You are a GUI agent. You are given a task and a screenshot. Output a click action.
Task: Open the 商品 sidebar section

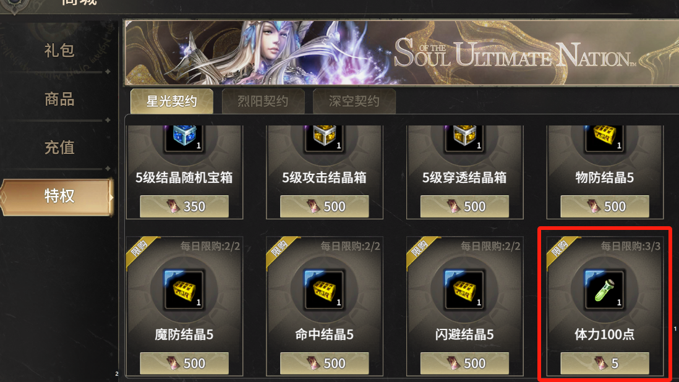click(59, 99)
